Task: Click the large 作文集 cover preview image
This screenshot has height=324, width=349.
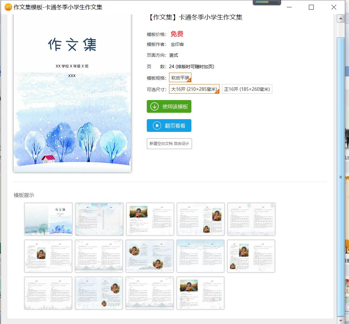Action: point(72,93)
